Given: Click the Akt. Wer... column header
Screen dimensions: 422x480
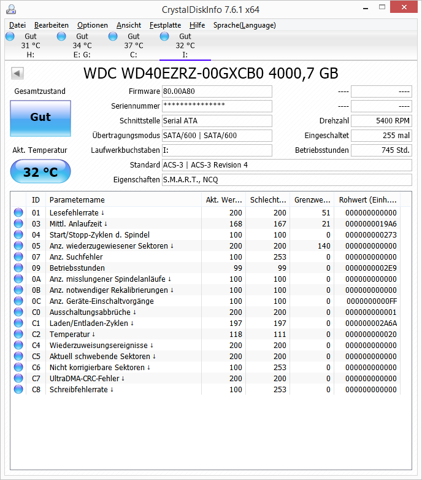Looking at the screenshot, I should (223, 200).
